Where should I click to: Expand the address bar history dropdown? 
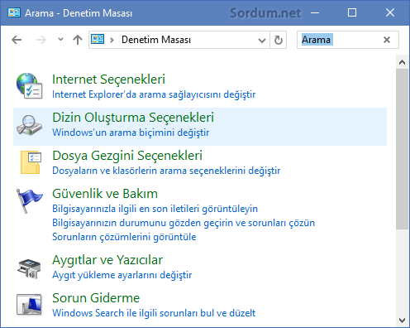(262, 41)
